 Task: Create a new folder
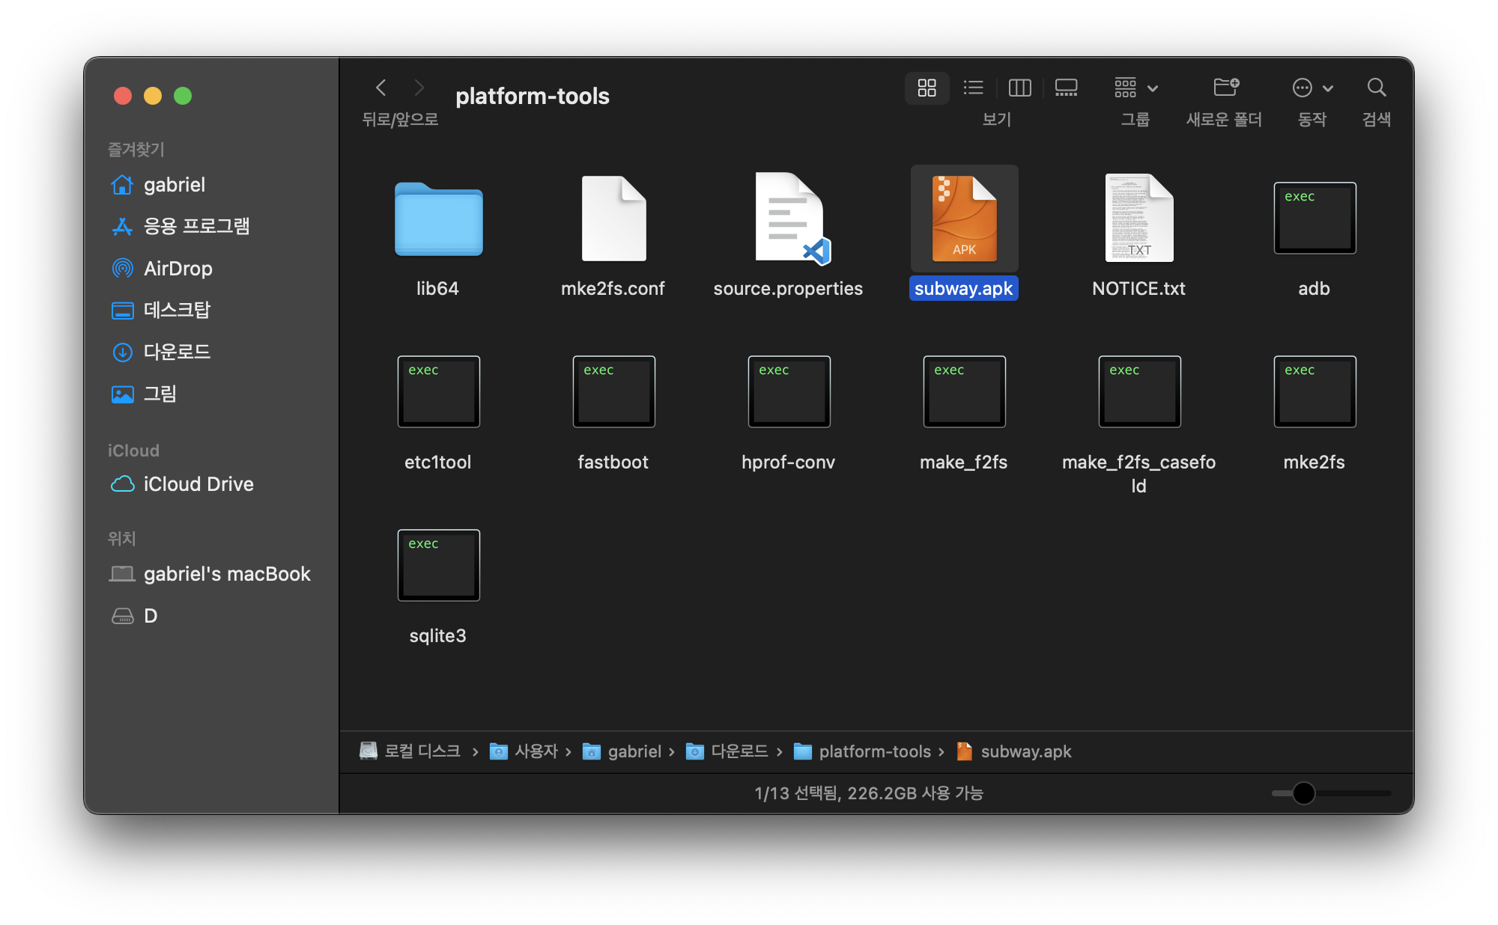coord(1225,88)
